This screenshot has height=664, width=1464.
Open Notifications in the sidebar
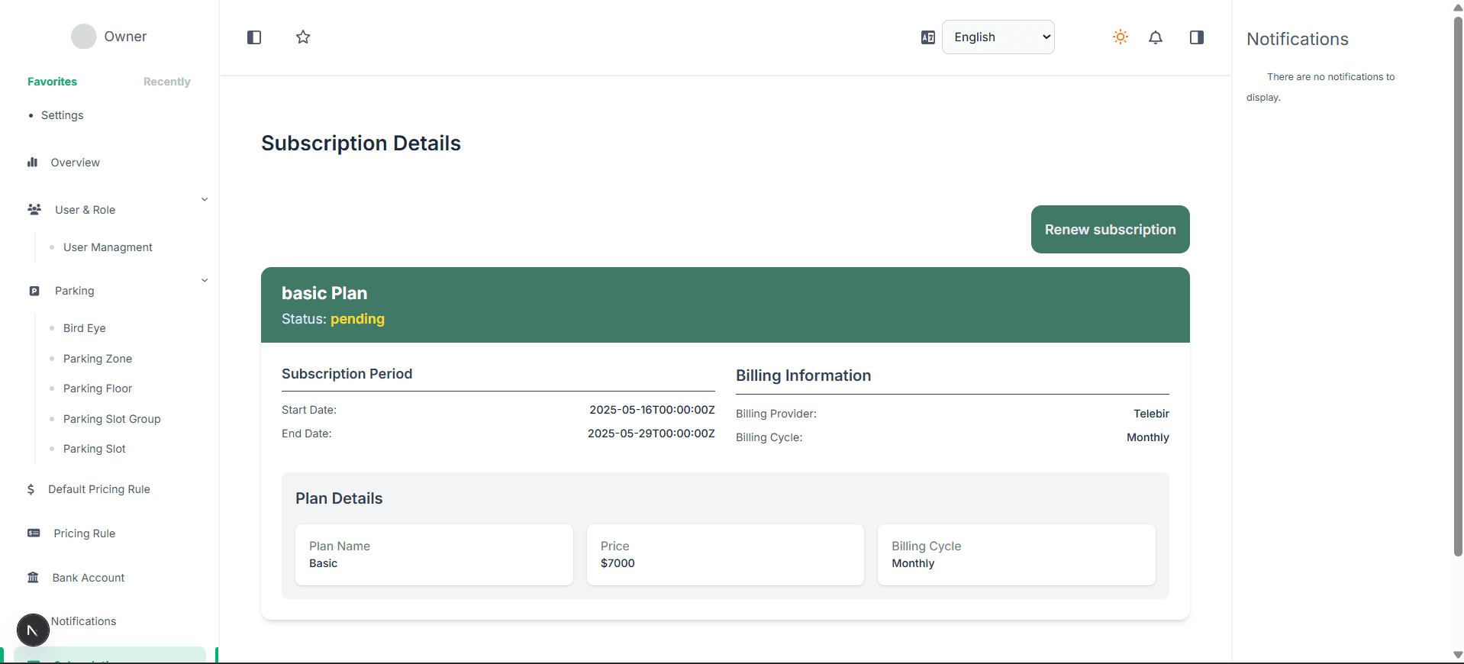[x=83, y=621]
